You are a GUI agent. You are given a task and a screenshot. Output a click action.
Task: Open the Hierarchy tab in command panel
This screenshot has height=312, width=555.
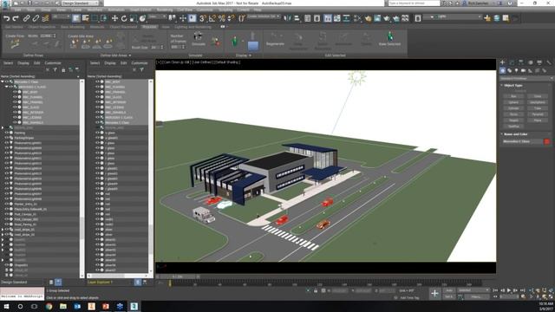521,62
